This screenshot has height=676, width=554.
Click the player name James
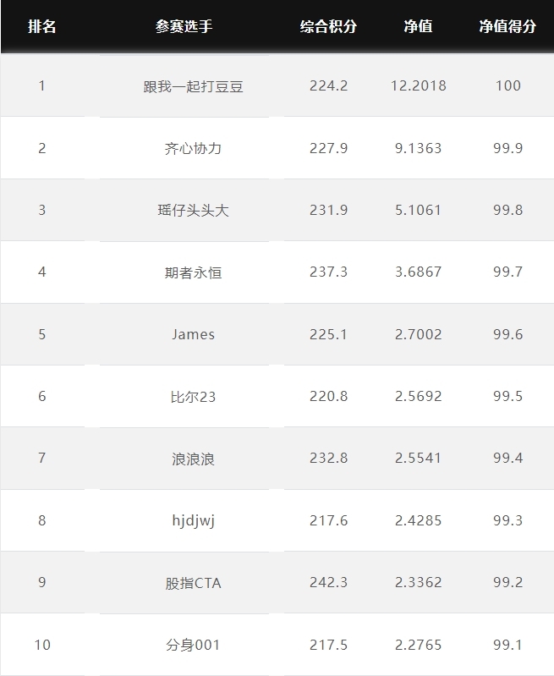click(193, 334)
